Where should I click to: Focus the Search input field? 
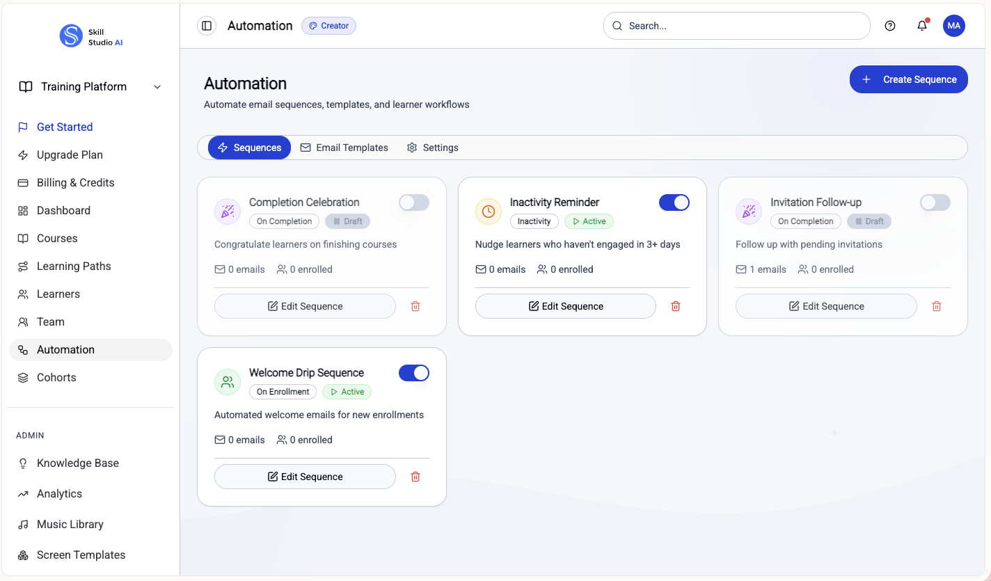[737, 26]
